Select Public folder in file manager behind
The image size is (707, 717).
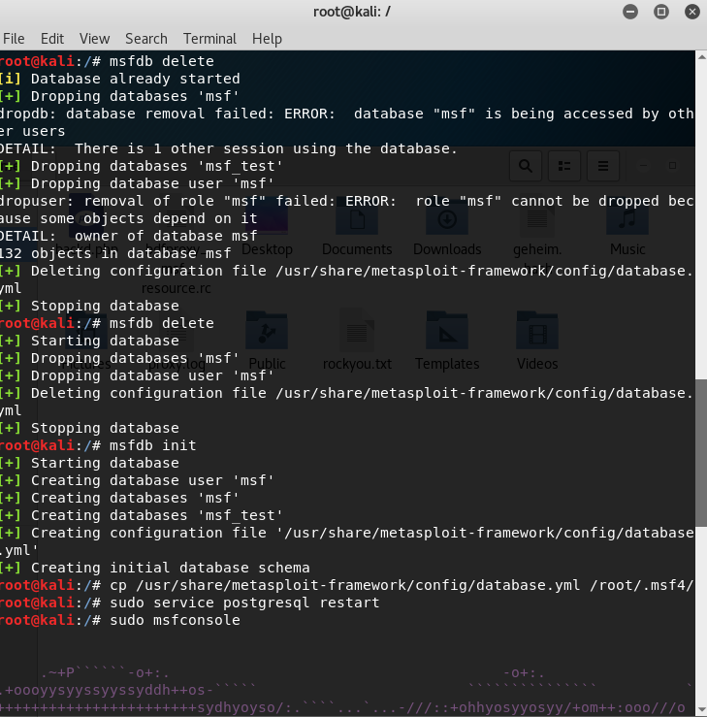(x=267, y=342)
